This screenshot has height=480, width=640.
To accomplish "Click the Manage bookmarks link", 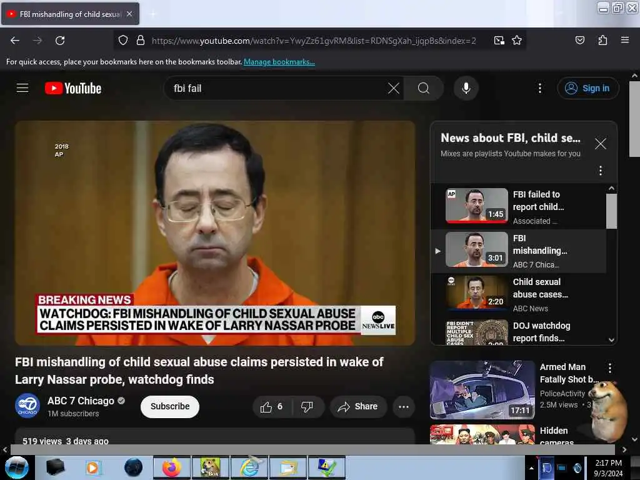I will [x=279, y=62].
